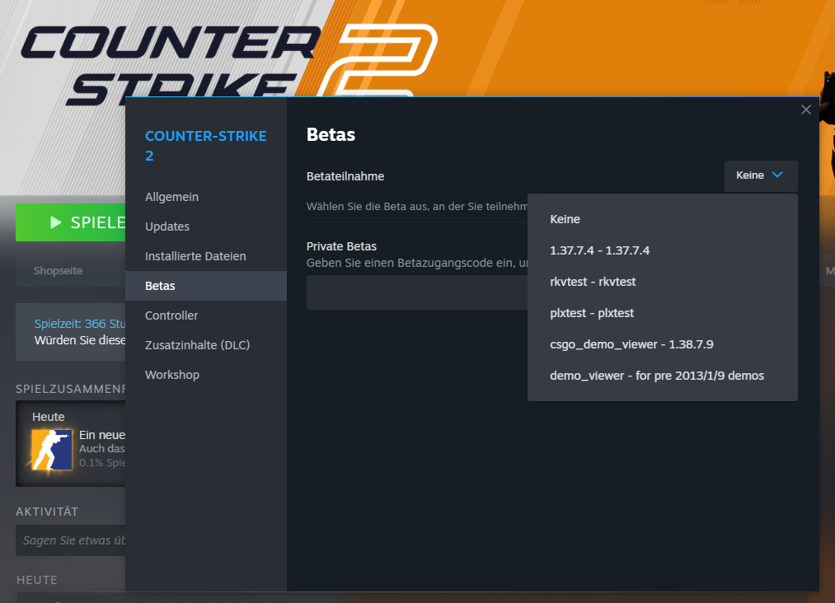Open the Controller settings section
Screen dimensions: 835x603
pos(206,316)
